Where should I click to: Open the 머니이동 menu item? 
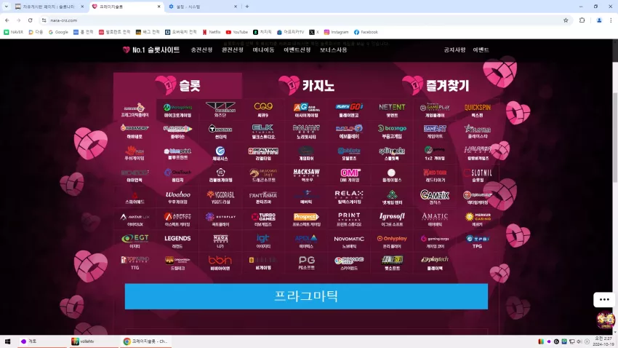pos(263,50)
